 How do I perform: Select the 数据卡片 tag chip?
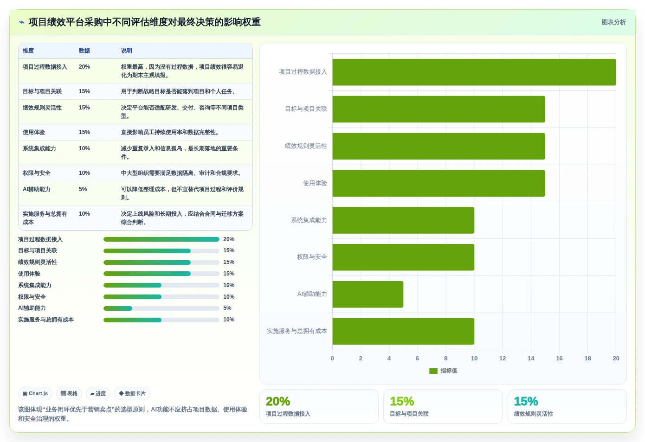pyautogui.click(x=132, y=393)
